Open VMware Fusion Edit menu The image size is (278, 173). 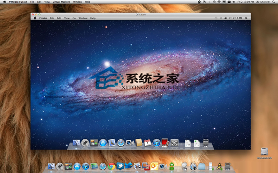point(39,2)
